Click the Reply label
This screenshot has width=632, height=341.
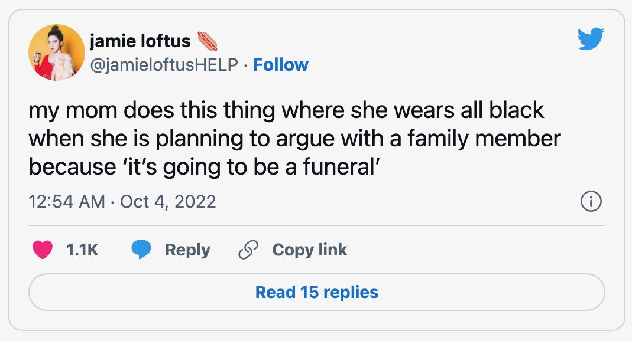(x=187, y=250)
